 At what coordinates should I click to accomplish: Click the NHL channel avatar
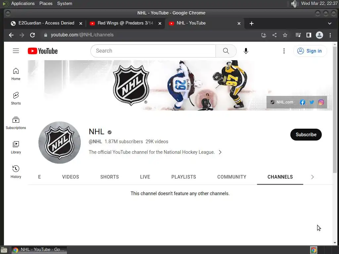pyautogui.click(x=60, y=143)
